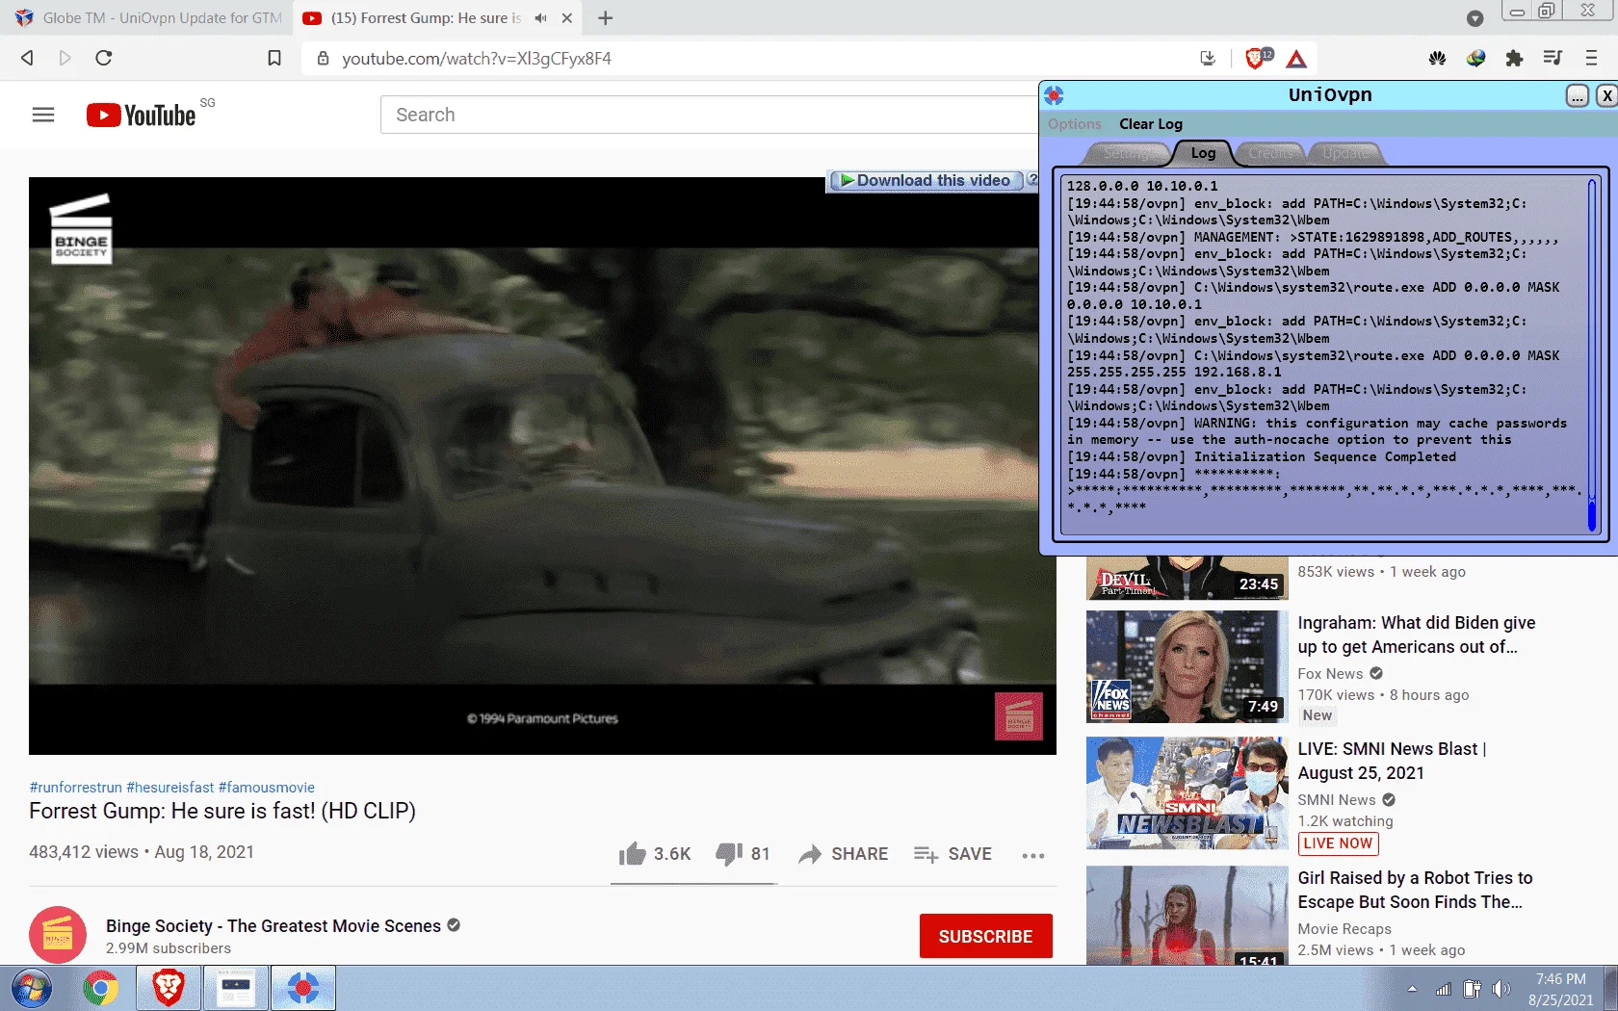Click Clear Log in UniOvpn
1618x1011 pixels.
[x=1151, y=124]
